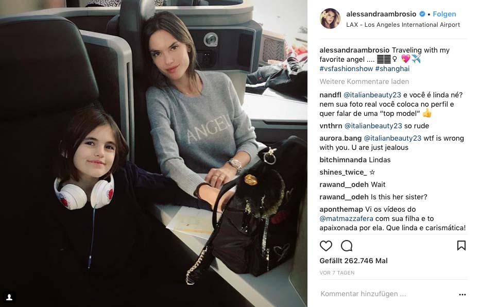The width and height of the screenshot is (480, 307).
Task: Follow the account via Folgen
Action: point(444,14)
